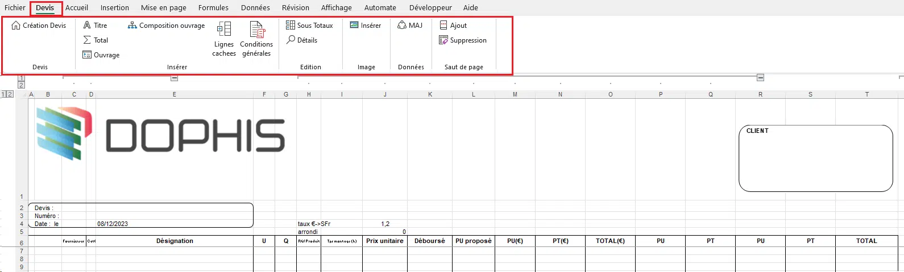
Task: Click the Total sigma icon
Action: pyautogui.click(x=87, y=40)
